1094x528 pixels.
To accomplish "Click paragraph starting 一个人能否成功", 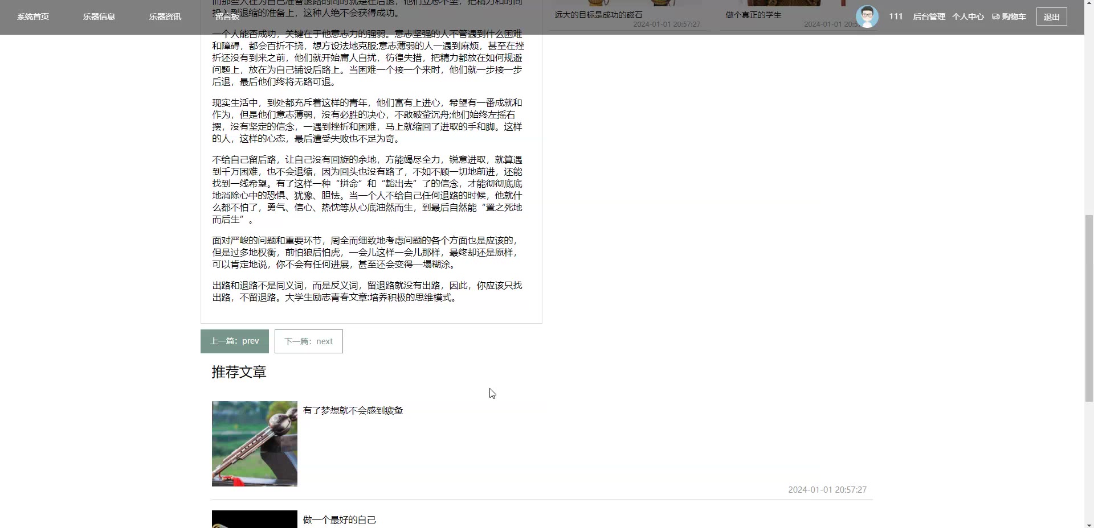I will point(368,57).
